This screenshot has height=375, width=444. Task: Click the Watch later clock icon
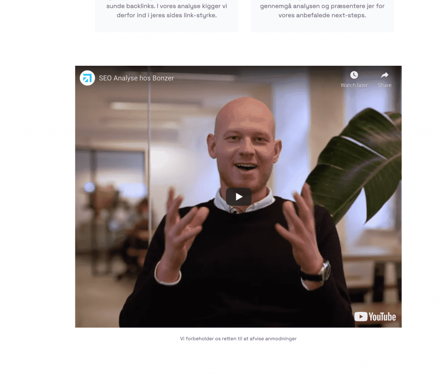click(354, 75)
